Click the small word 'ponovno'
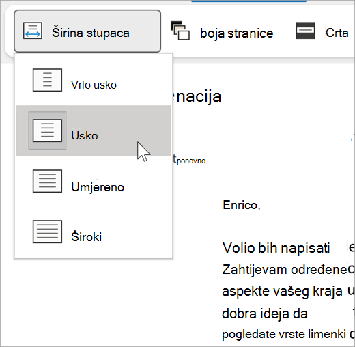 tap(191, 161)
